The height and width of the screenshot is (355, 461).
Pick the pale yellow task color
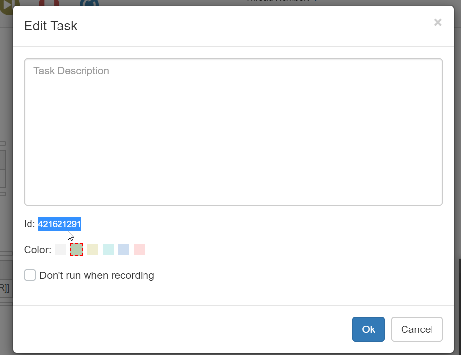coord(92,249)
